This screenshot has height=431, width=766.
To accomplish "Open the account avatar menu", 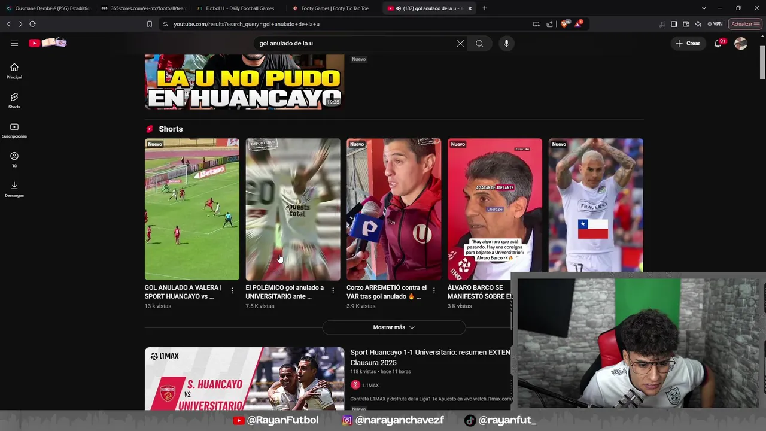I will (x=741, y=43).
